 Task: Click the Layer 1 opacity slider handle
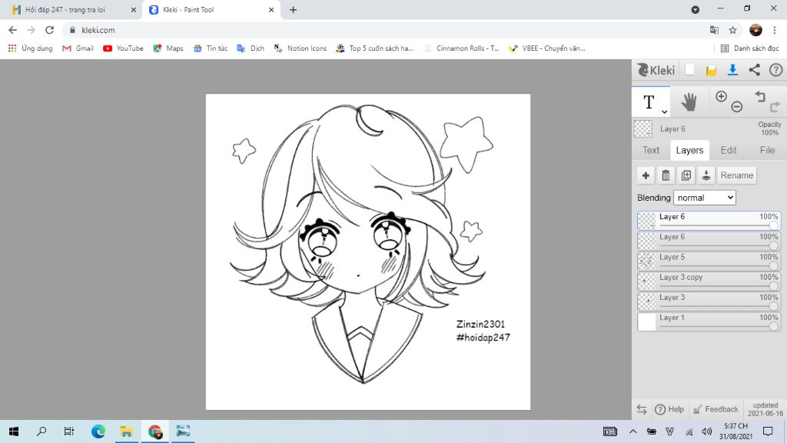pyautogui.click(x=773, y=326)
